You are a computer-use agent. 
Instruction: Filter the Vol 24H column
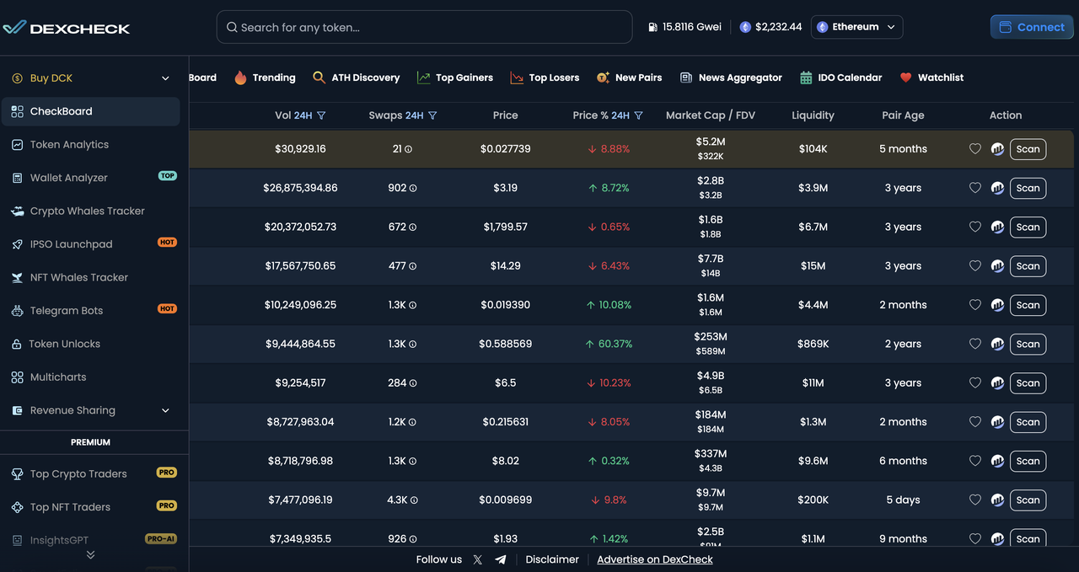(321, 115)
